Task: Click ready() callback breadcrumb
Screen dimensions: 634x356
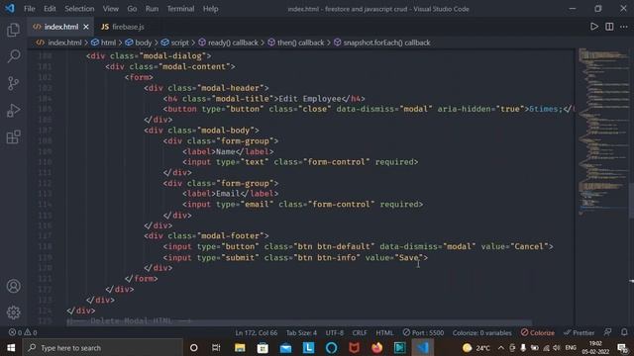Action: [x=228, y=43]
